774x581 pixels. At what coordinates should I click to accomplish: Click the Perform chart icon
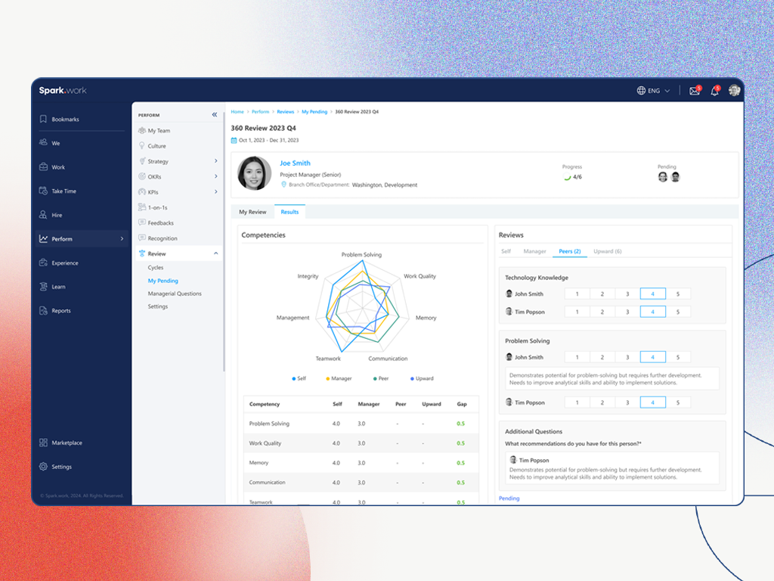43,238
